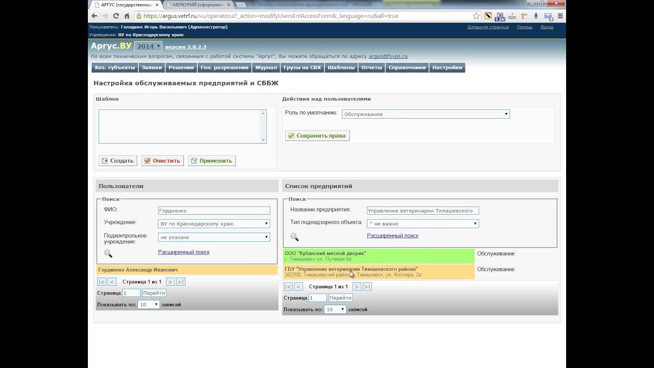Go to first page of enterprises list
Image resolution: width=654 pixels, height=368 pixels.
point(288,287)
